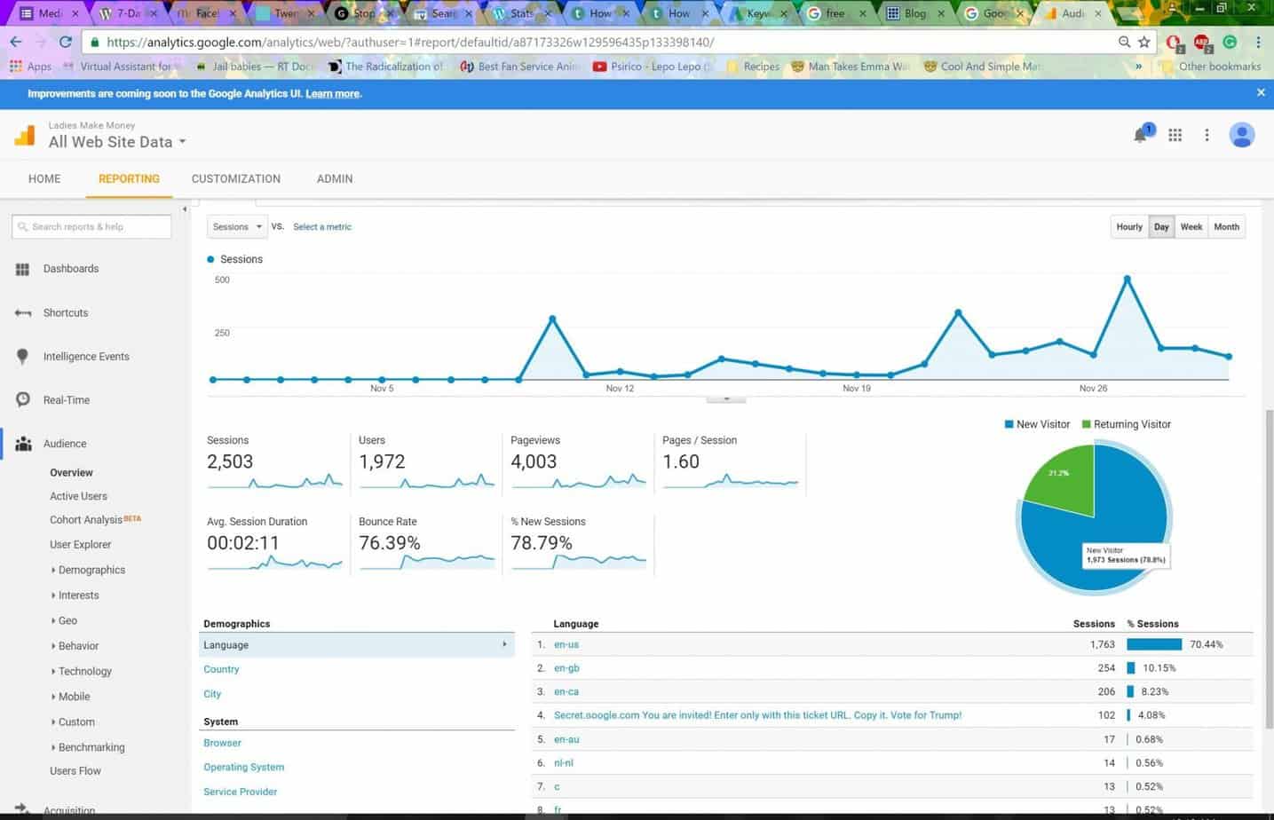The image size is (1274, 820).
Task: Open User Explorer in the sidebar
Action: tap(81, 545)
